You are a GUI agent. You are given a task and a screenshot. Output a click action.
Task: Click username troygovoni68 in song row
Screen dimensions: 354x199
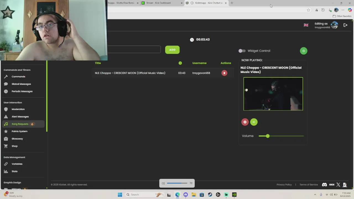(x=201, y=73)
